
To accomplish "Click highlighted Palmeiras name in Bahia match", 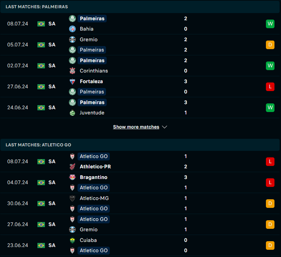I will pyautogui.click(x=92, y=19).
